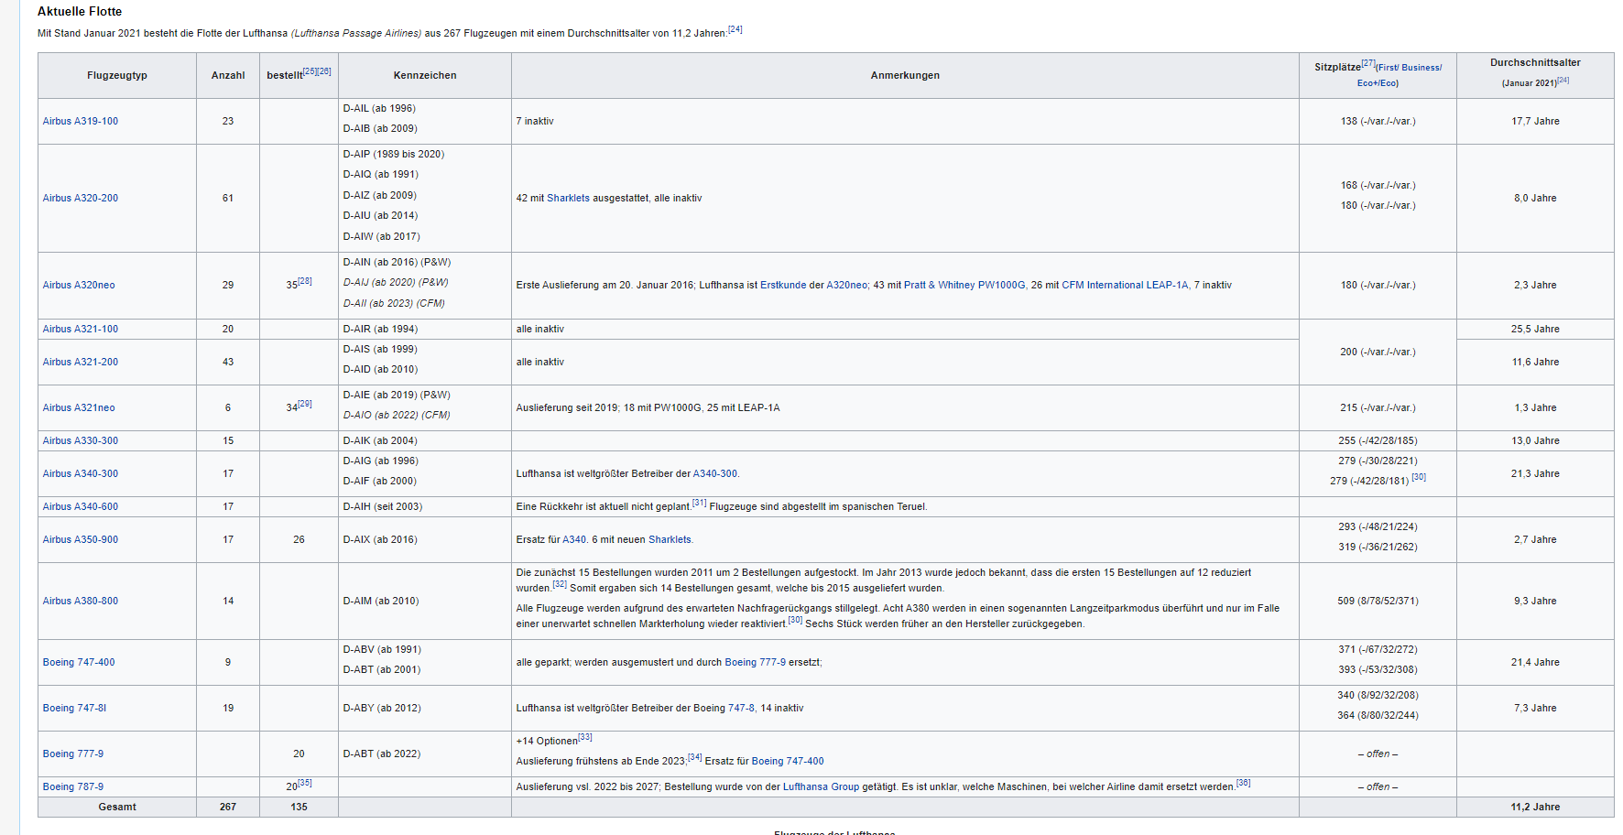Click Sharklets link in the A350-900 row

click(670, 539)
